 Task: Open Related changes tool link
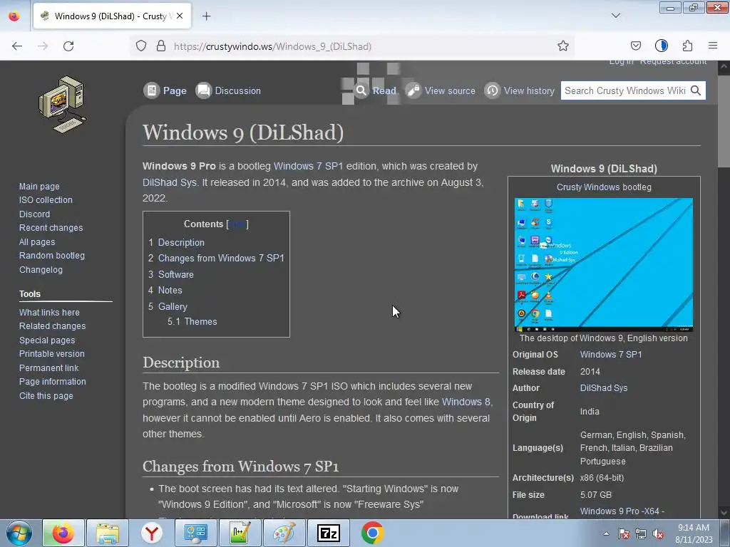[52, 326]
